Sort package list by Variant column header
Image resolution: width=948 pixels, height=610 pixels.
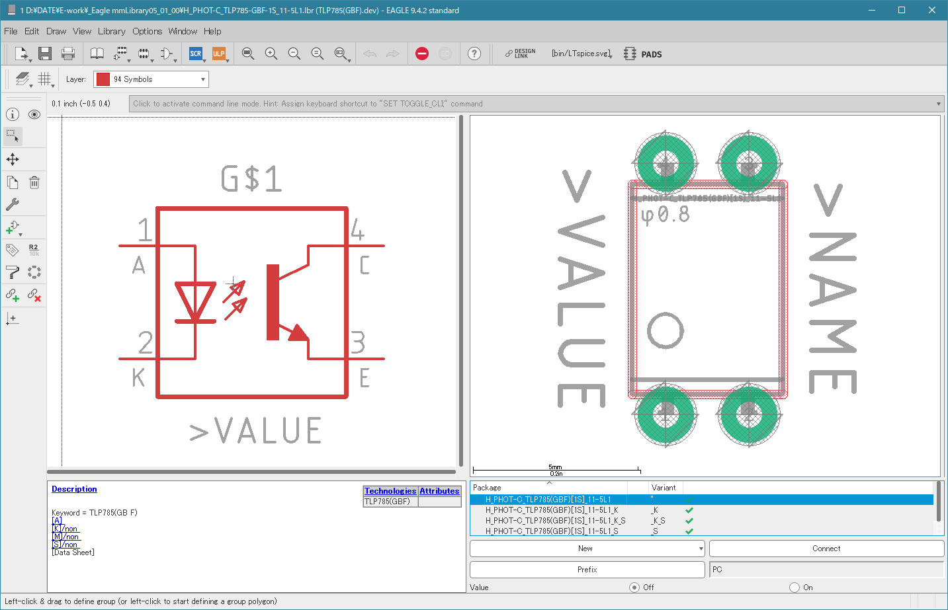point(664,488)
